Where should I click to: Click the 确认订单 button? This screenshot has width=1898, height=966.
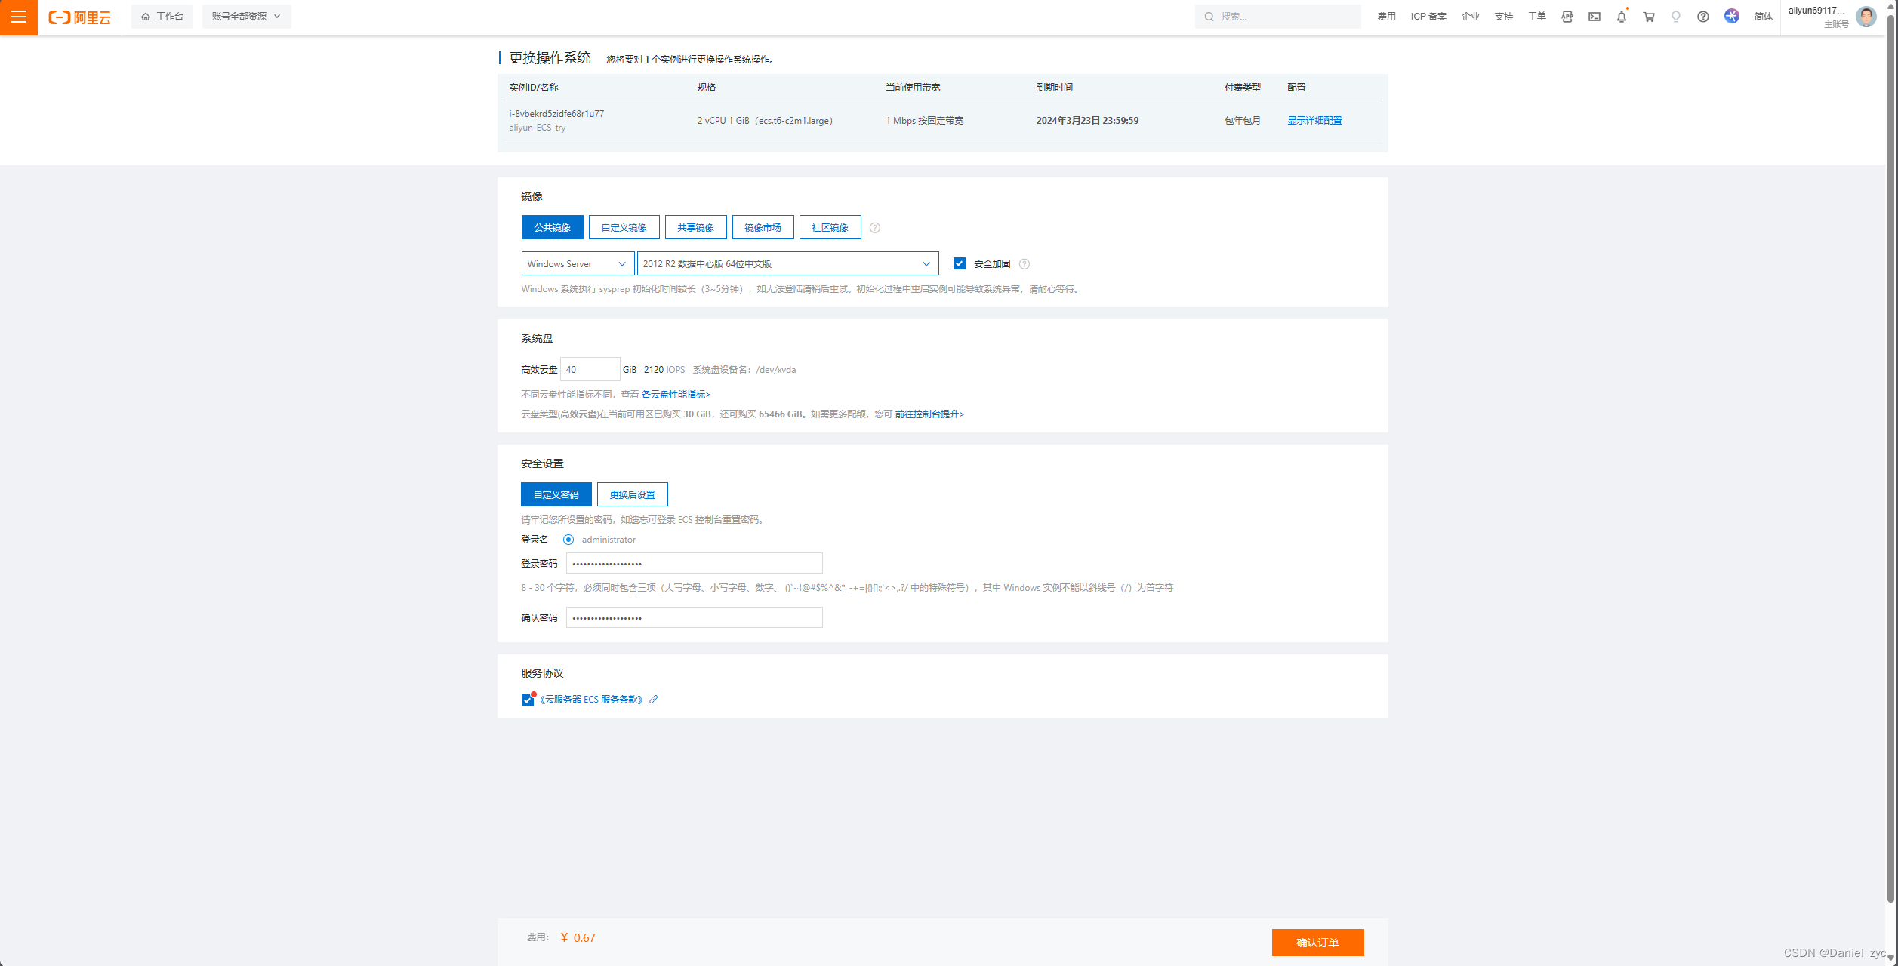tap(1317, 943)
